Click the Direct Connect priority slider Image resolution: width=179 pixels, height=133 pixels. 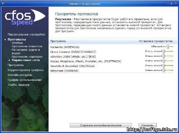coord(168,51)
